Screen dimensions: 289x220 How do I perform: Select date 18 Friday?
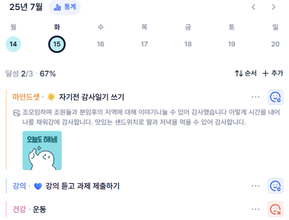188,44
